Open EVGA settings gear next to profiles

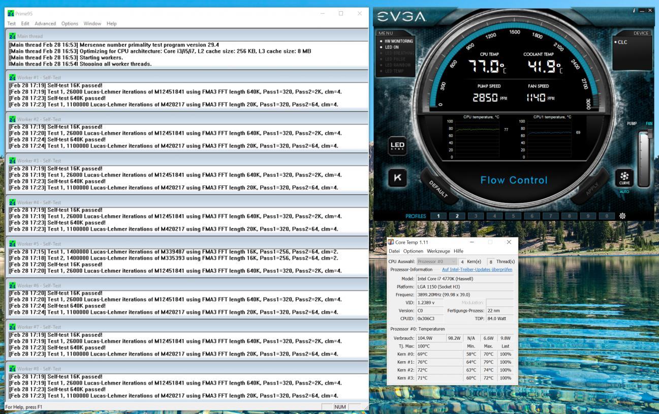click(622, 216)
